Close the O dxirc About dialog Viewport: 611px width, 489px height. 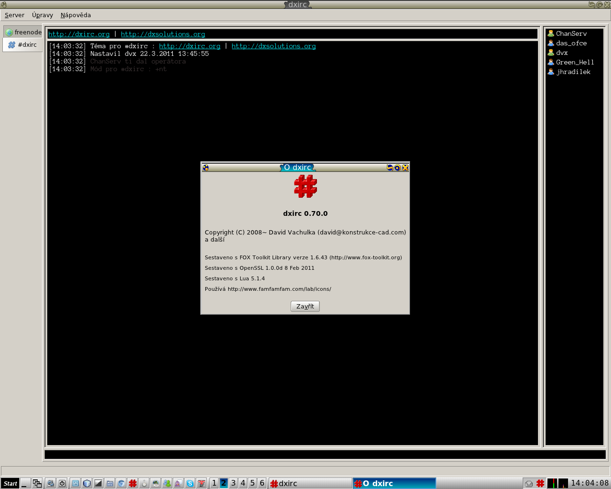point(405,168)
